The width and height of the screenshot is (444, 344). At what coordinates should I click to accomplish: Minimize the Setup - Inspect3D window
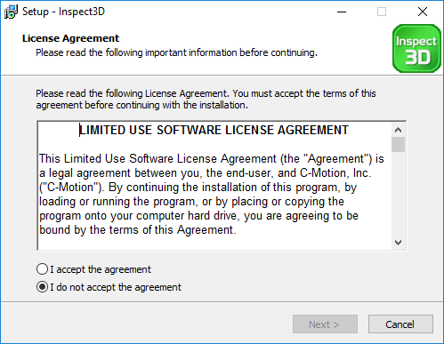342,12
